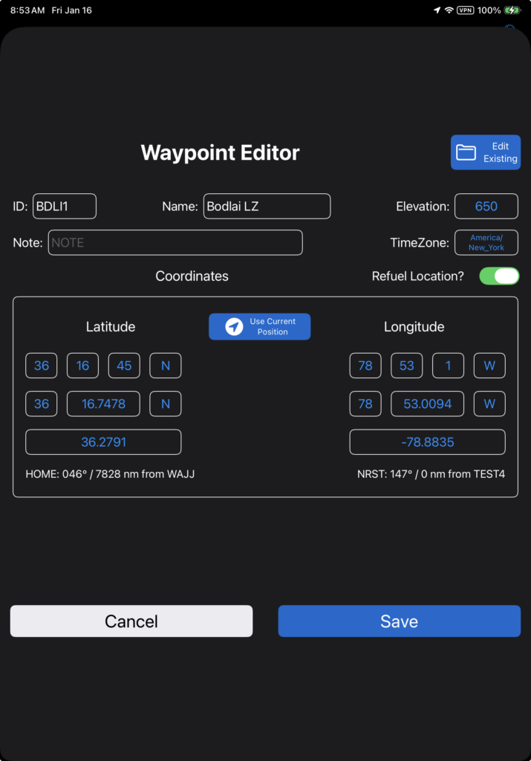This screenshot has width=531, height=761.
Task: Tap the VPN indicator in status bar
Action: [466, 10]
